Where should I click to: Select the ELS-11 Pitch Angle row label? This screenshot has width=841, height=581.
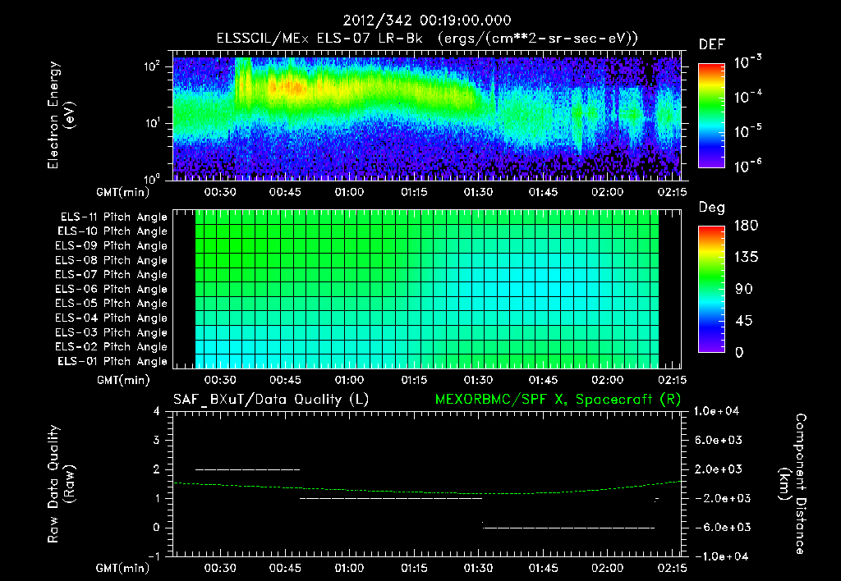113,217
